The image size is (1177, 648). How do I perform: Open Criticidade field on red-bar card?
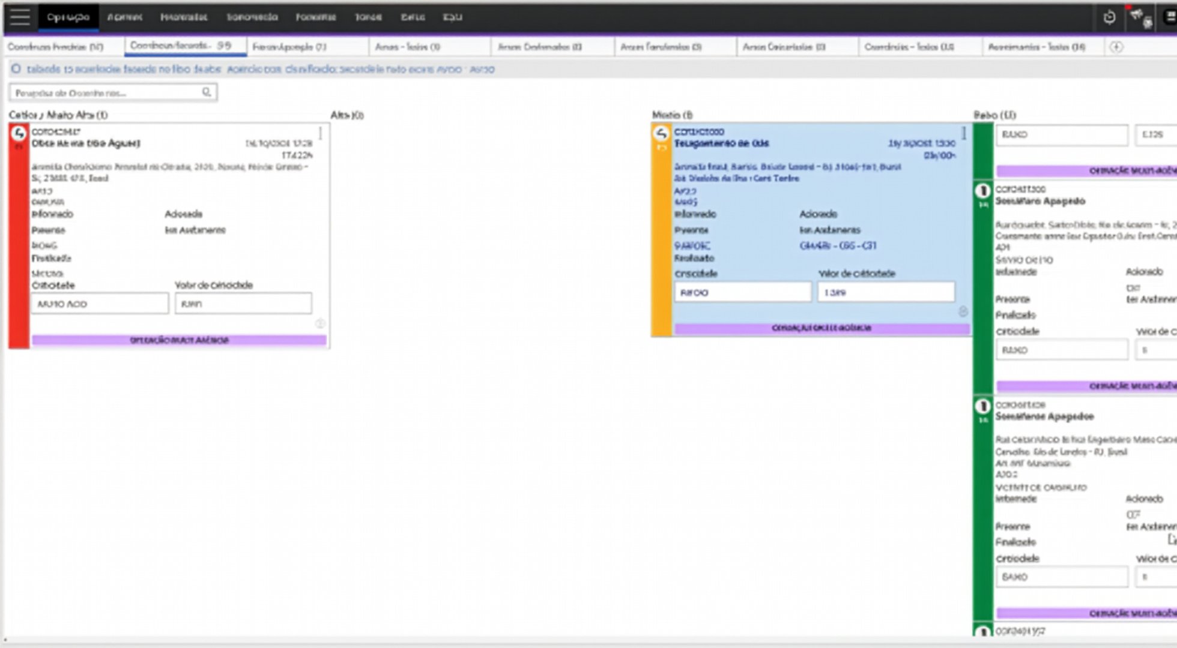pyautogui.click(x=100, y=304)
